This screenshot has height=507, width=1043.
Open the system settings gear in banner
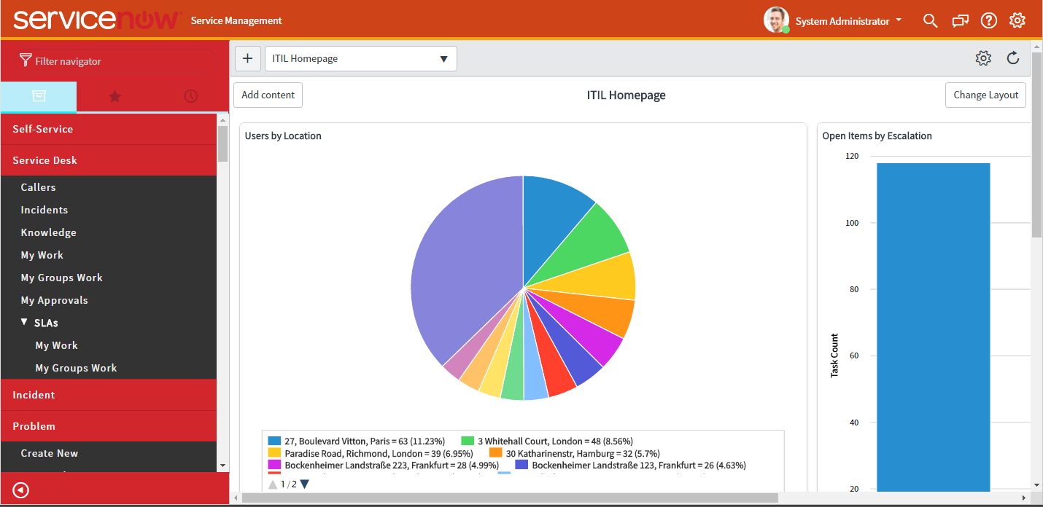click(x=1017, y=20)
